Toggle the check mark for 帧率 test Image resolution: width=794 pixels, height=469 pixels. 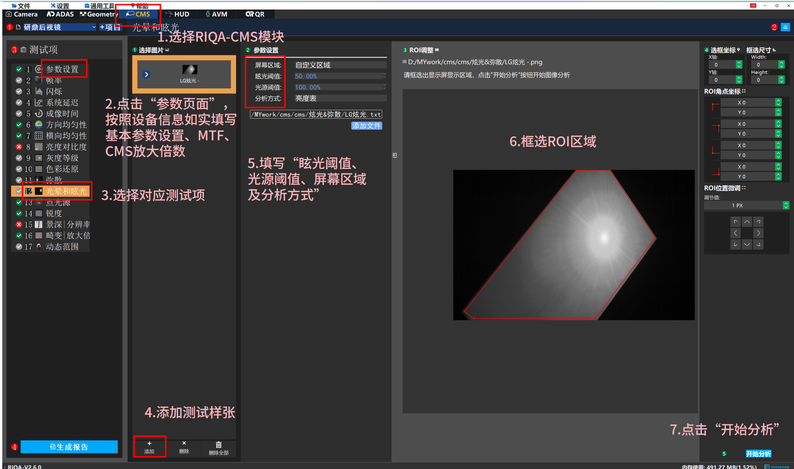tap(19, 80)
